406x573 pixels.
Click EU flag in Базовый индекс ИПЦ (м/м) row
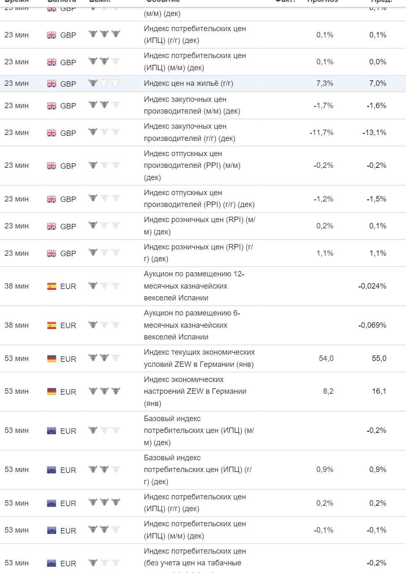[51, 431]
